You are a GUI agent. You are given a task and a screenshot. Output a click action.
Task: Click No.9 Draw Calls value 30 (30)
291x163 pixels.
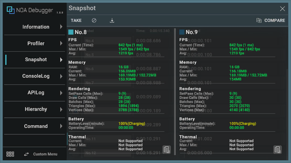pos(235,98)
